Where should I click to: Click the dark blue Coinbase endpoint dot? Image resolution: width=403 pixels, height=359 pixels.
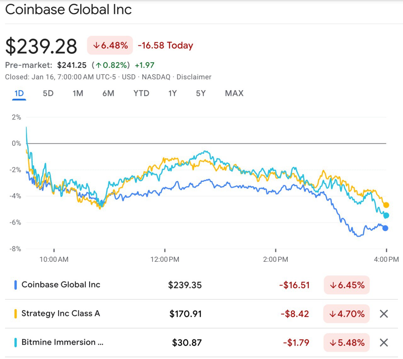[x=385, y=228]
